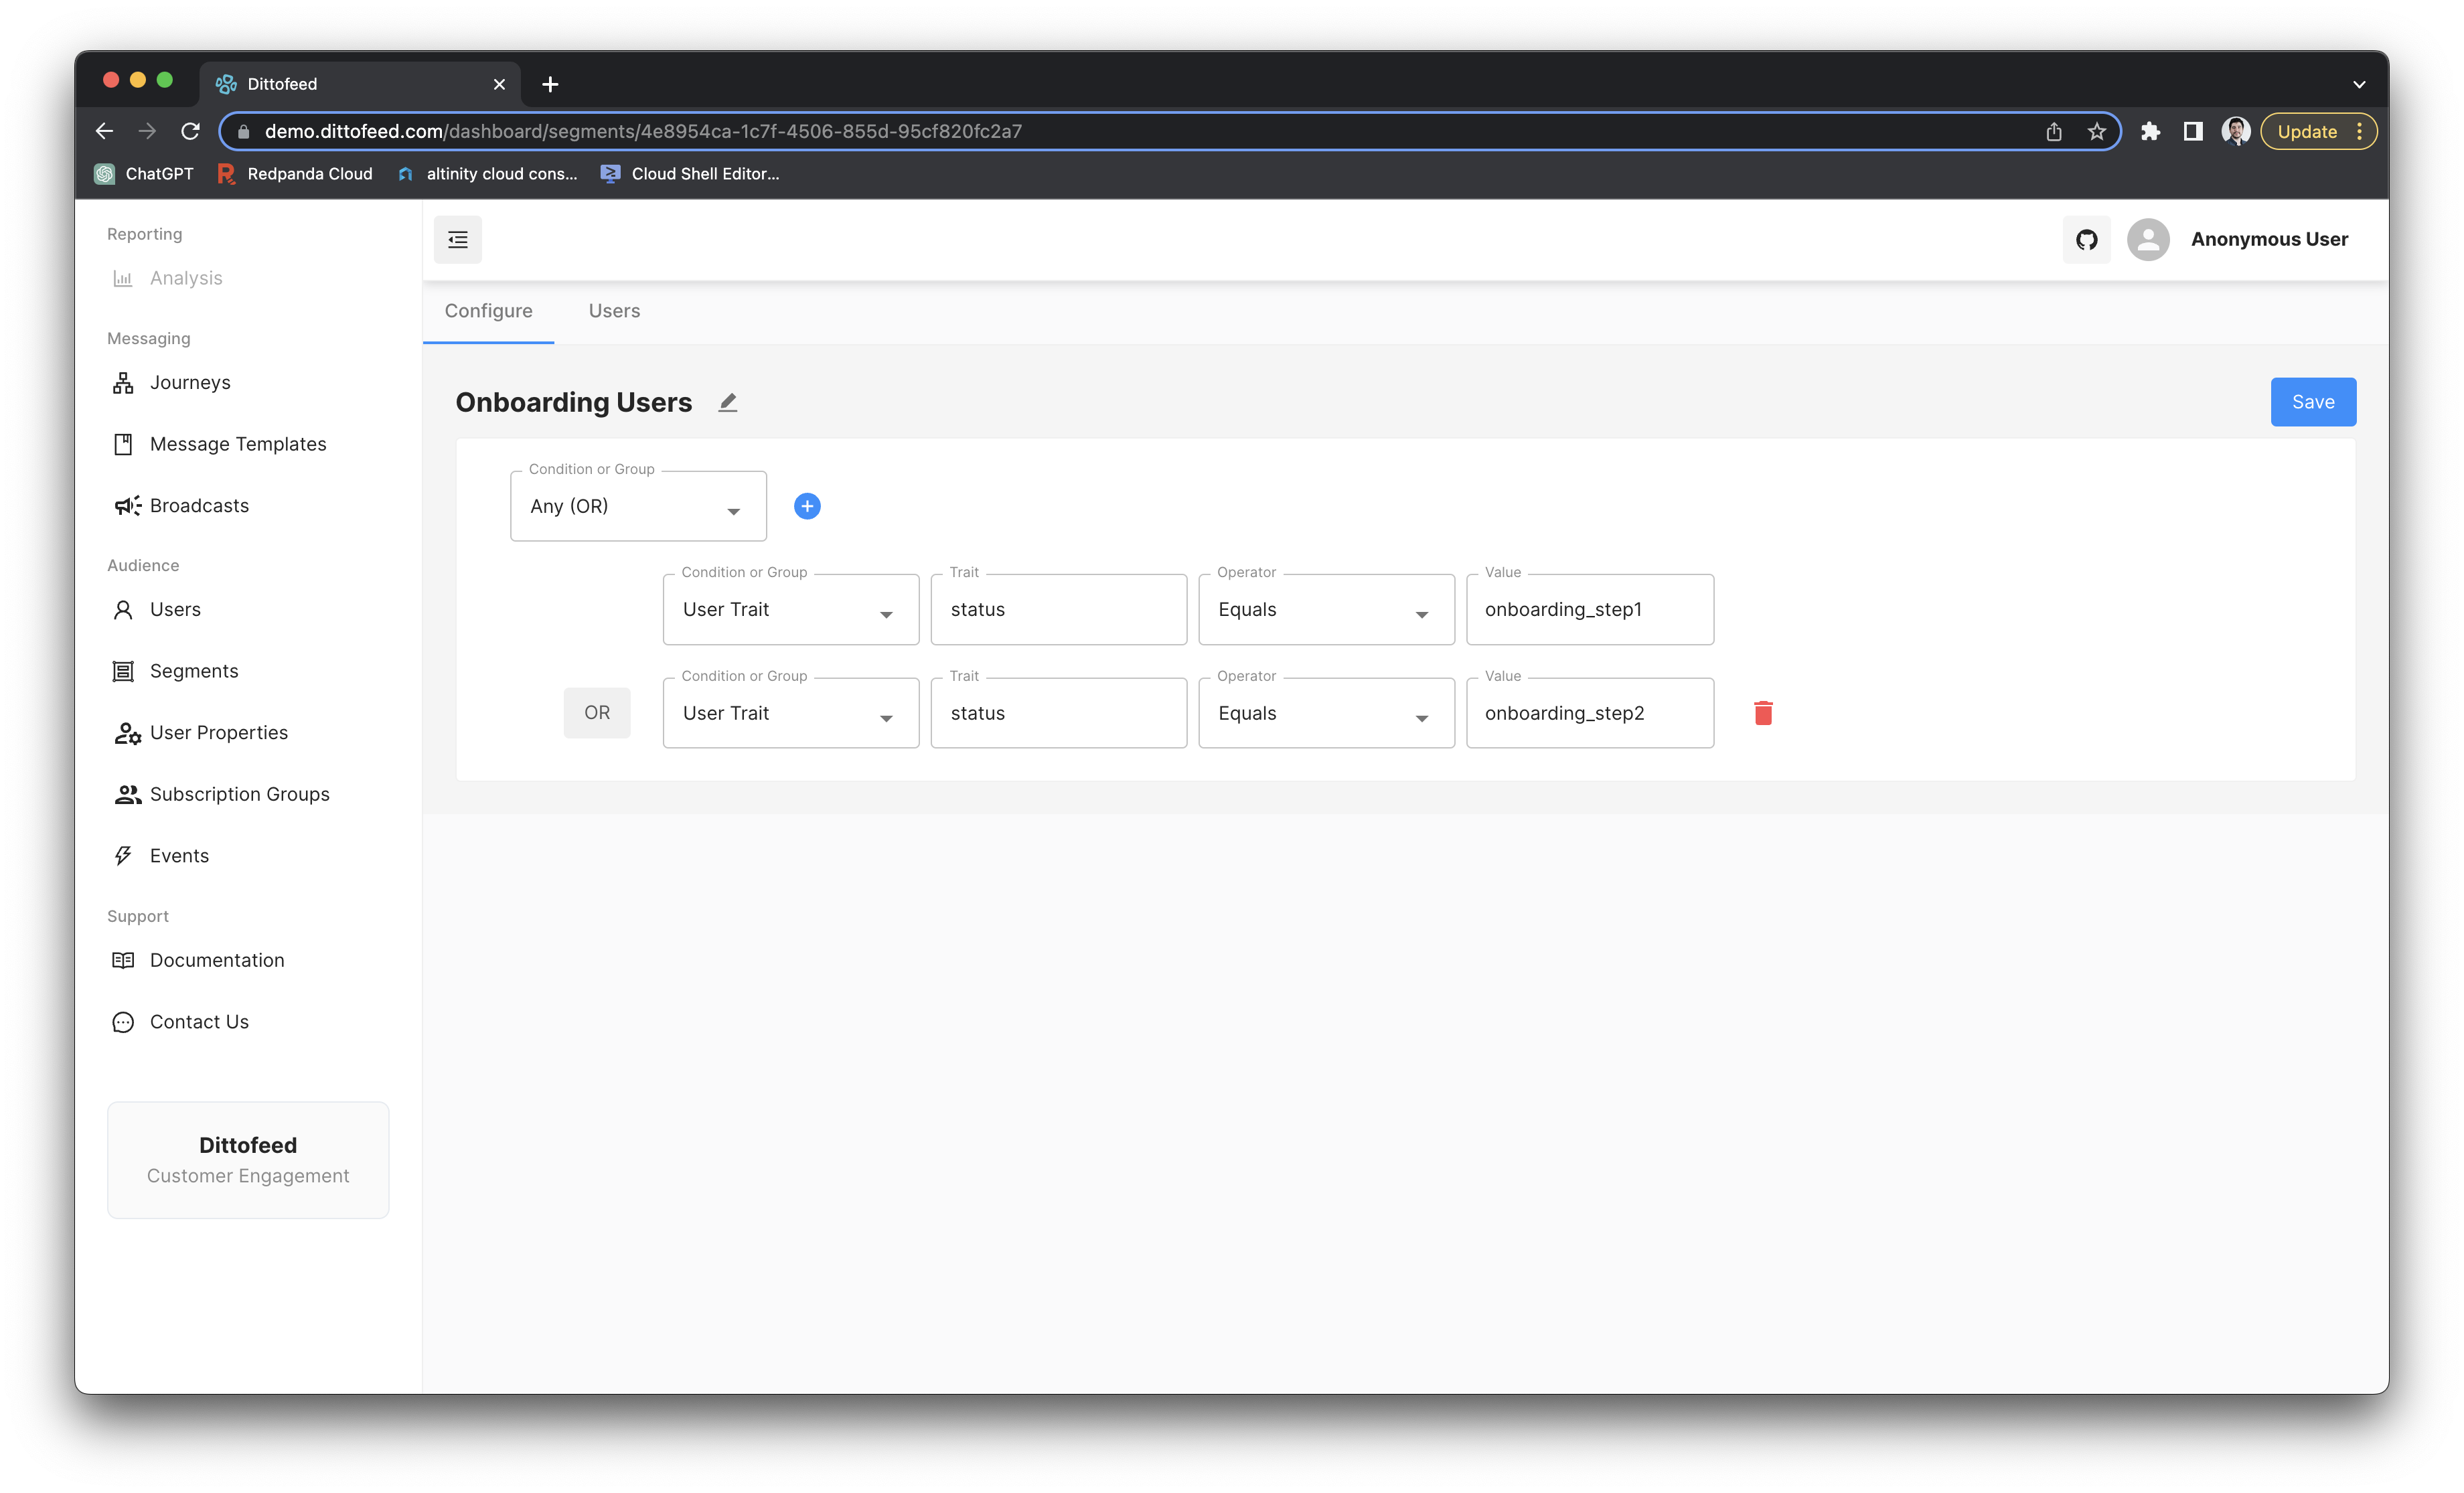Image resolution: width=2464 pixels, height=1493 pixels.
Task: Switch to the Users tab
Action: [x=614, y=311]
